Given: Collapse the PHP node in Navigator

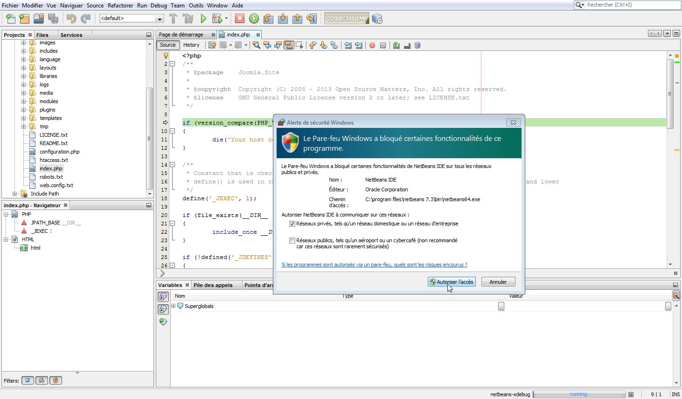Looking at the screenshot, I should click(x=6, y=214).
